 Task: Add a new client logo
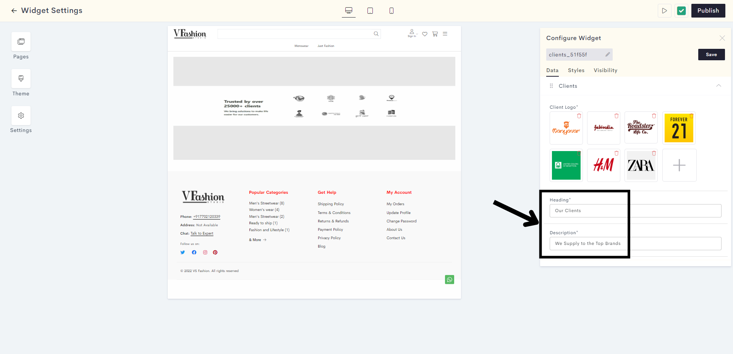tap(679, 165)
